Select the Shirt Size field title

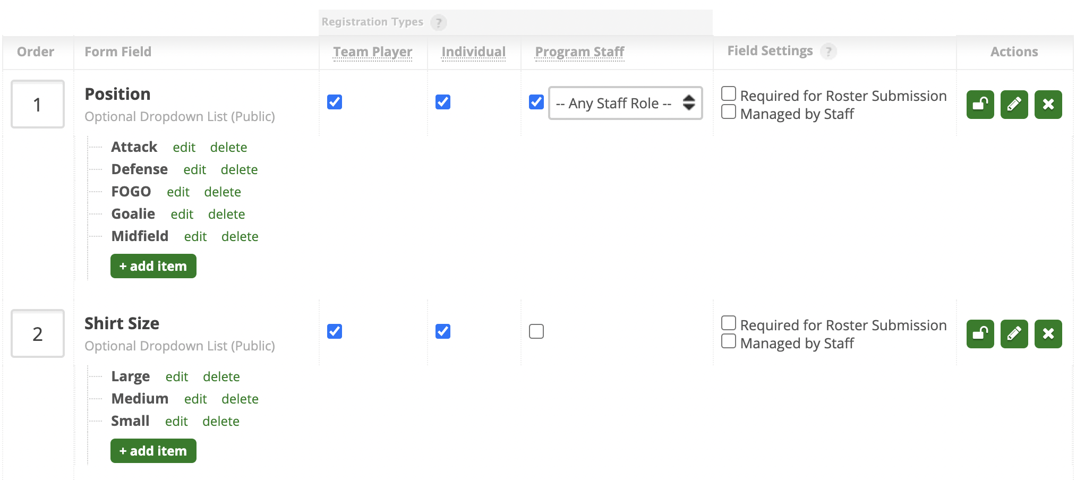click(x=122, y=323)
